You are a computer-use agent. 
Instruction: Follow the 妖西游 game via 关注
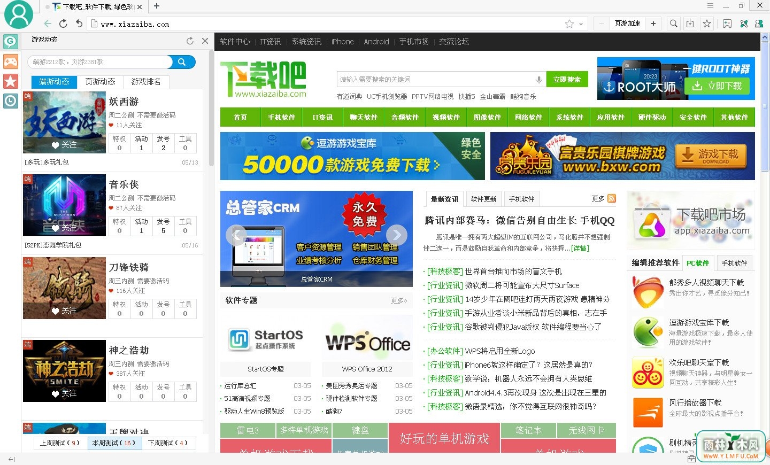pyautogui.click(x=64, y=145)
